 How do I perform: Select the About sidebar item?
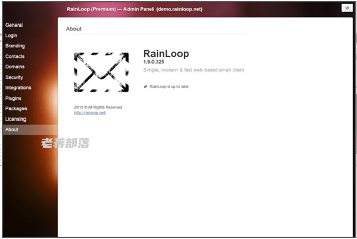(x=30, y=130)
